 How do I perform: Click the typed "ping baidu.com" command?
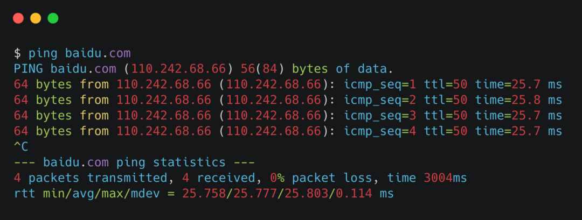click(80, 53)
